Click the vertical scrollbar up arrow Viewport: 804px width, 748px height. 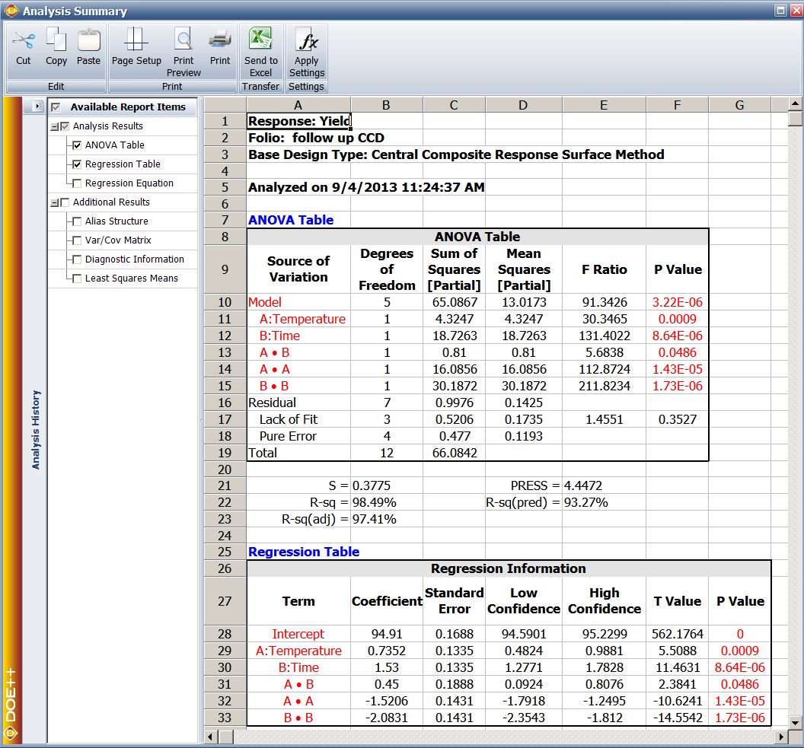point(796,103)
